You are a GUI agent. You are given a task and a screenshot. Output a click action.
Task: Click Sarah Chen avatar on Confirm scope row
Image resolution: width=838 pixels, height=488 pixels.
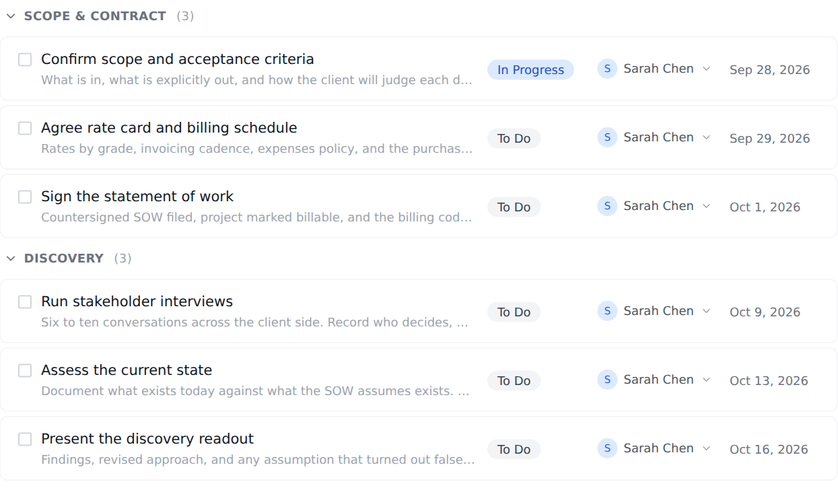coord(607,69)
